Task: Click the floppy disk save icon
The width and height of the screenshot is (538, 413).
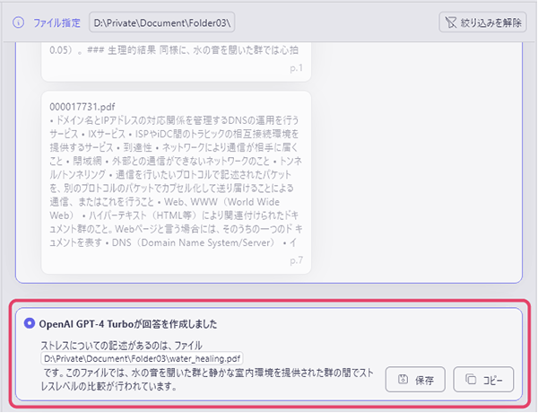Action: click(403, 379)
